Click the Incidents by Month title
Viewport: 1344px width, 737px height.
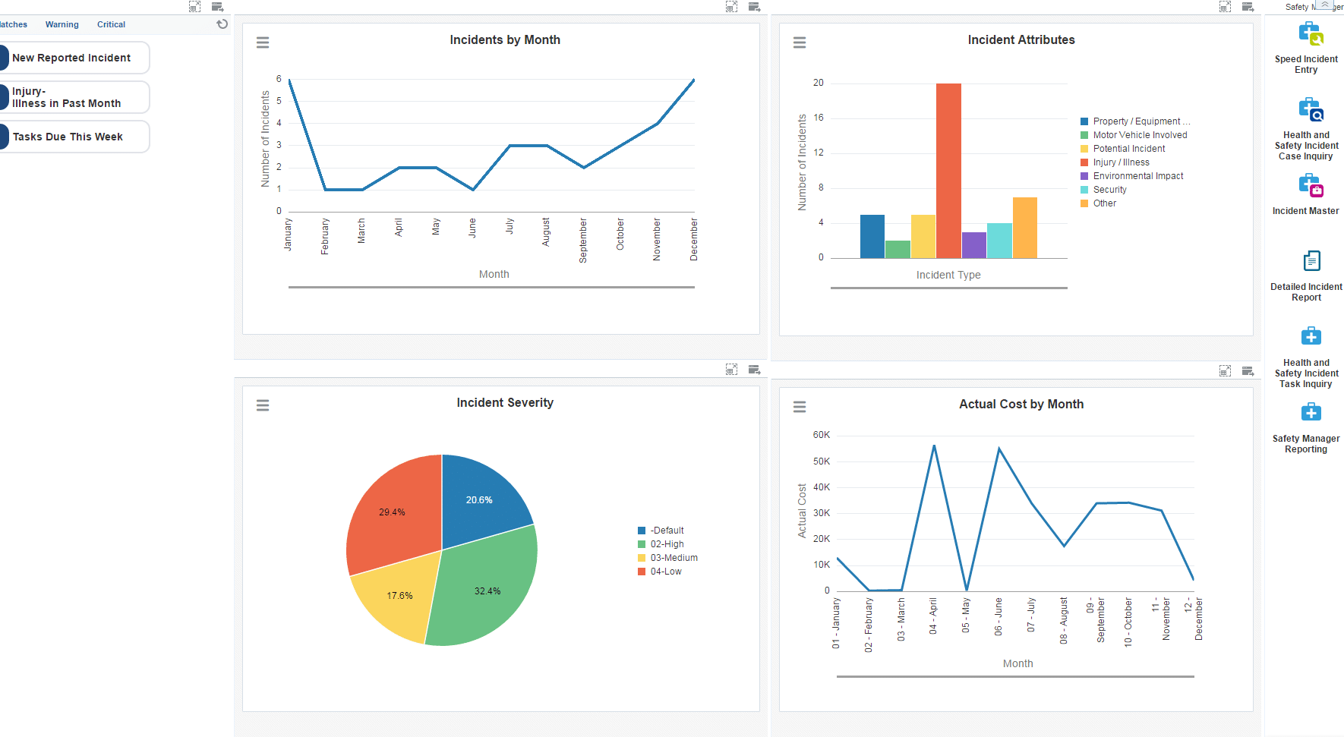click(505, 39)
